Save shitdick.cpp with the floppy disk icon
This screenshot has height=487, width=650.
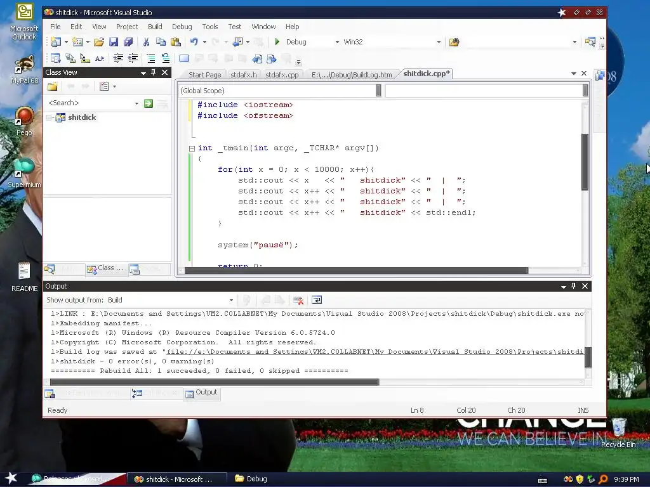[x=114, y=42]
